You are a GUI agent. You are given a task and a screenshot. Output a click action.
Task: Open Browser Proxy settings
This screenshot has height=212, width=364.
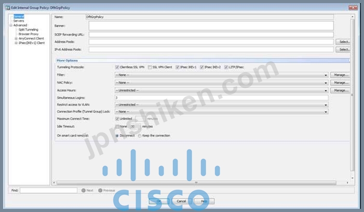29,34
